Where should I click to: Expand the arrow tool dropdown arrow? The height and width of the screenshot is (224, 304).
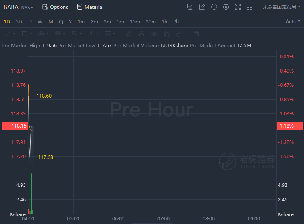[81, 34]
